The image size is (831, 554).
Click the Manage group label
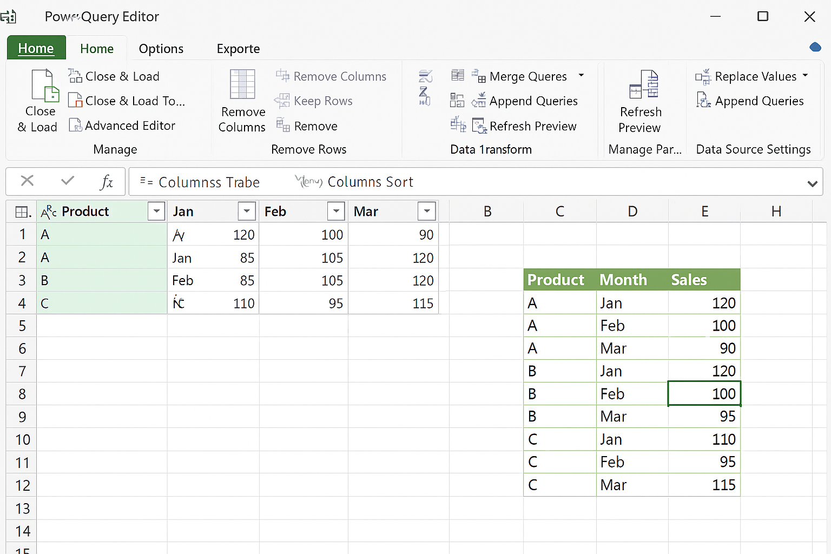(115, 149)
